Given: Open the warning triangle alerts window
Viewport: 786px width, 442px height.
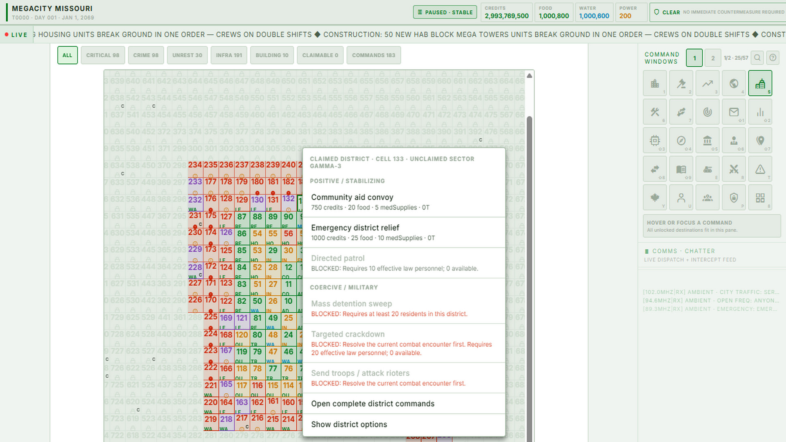Looking at the screenshot, I should pyautogui.click(x=760, y=169).
